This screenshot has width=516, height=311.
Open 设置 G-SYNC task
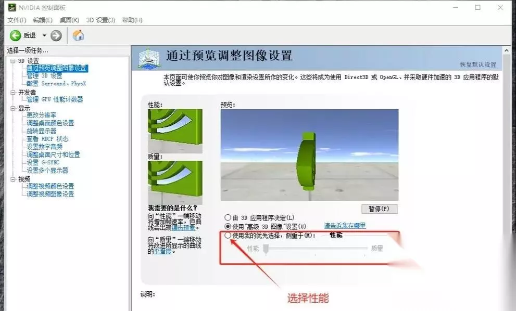43,162
